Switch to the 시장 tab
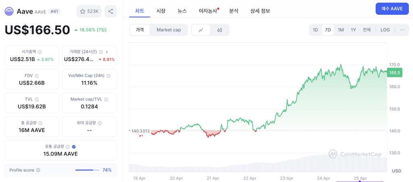413x182 pixels. (161, 11)
